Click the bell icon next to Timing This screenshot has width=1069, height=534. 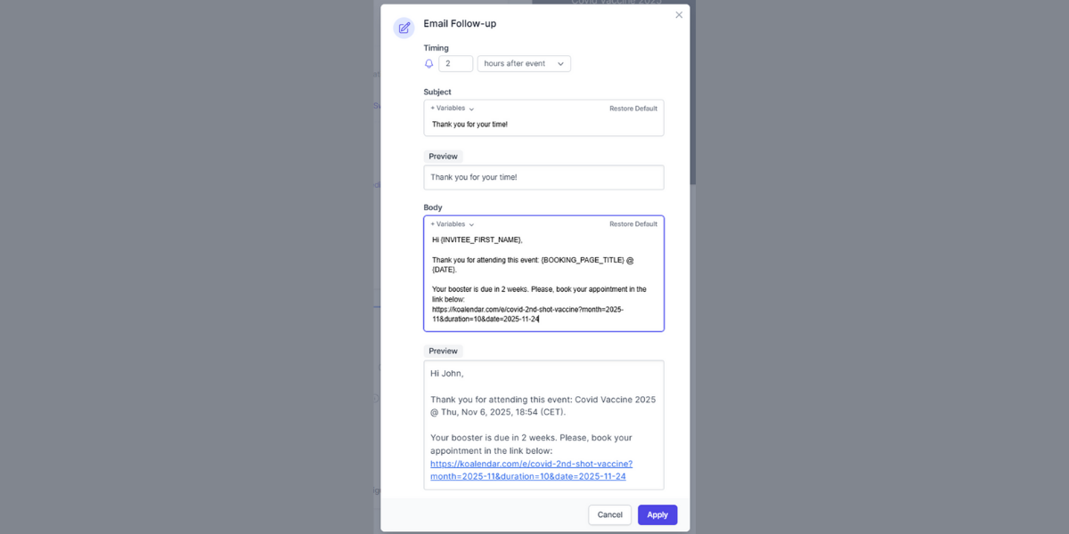pyautogui.click(x=428, y=63)
